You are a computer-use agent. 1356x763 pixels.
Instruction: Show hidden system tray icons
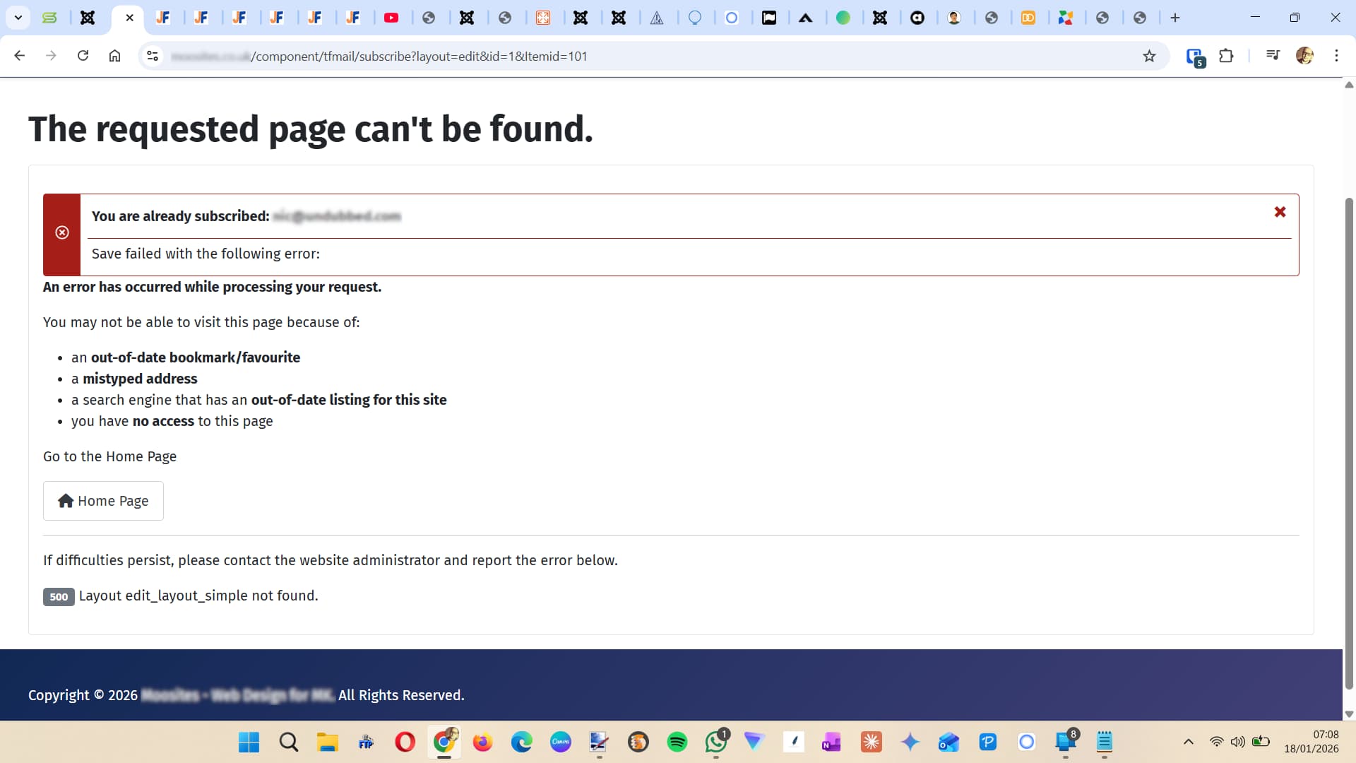point(1188,742)
